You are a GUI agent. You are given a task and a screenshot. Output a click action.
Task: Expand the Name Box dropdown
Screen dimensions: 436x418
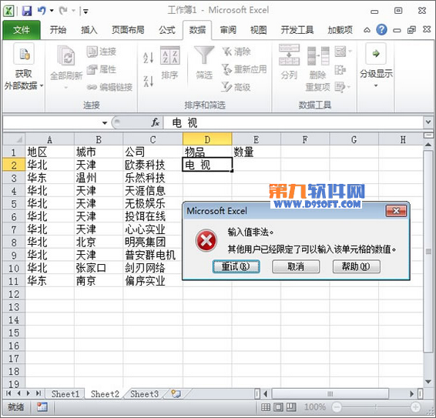(x=105, y=122)
